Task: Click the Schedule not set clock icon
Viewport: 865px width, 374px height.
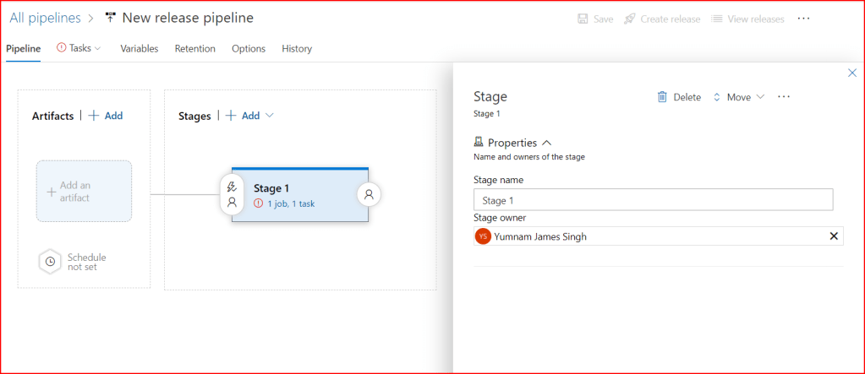Action: click(50, 262)
